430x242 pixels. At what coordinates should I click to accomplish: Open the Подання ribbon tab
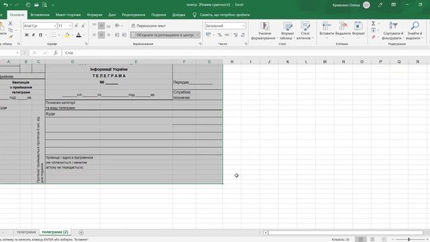[x=159, y=15]
